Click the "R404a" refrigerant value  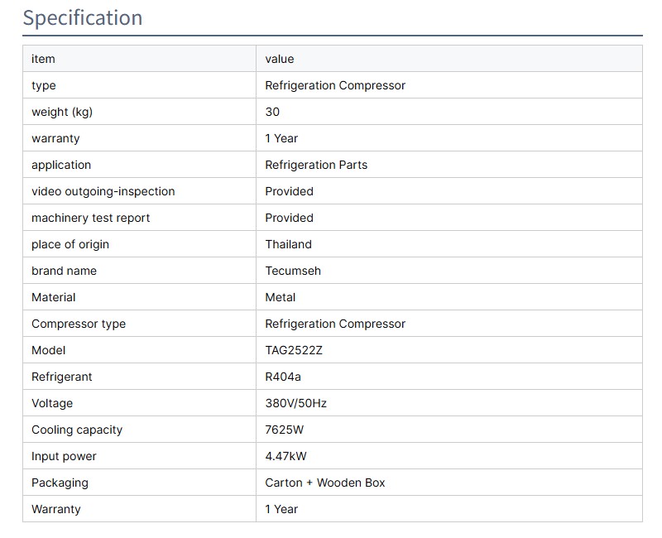[283, 377]
